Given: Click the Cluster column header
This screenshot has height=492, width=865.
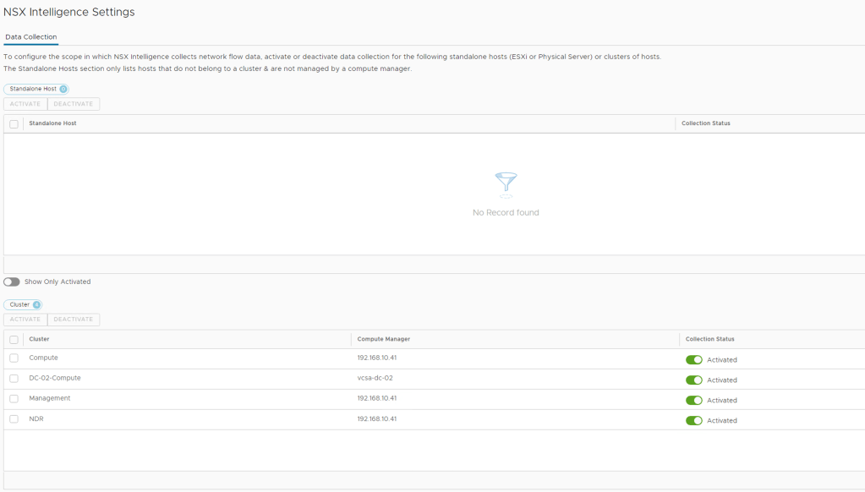Looking at the screenshot, I should coord(40,339).
